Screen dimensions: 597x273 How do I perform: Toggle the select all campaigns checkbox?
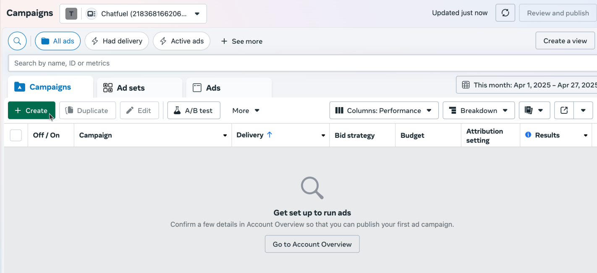16,135
